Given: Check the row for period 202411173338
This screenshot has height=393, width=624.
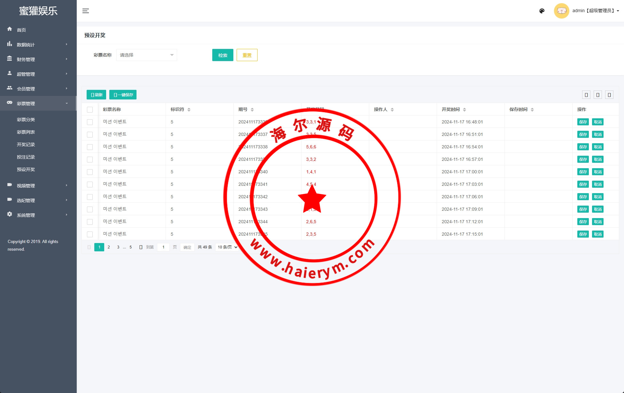Looking at the screenshot, I should tap(90, 147).
